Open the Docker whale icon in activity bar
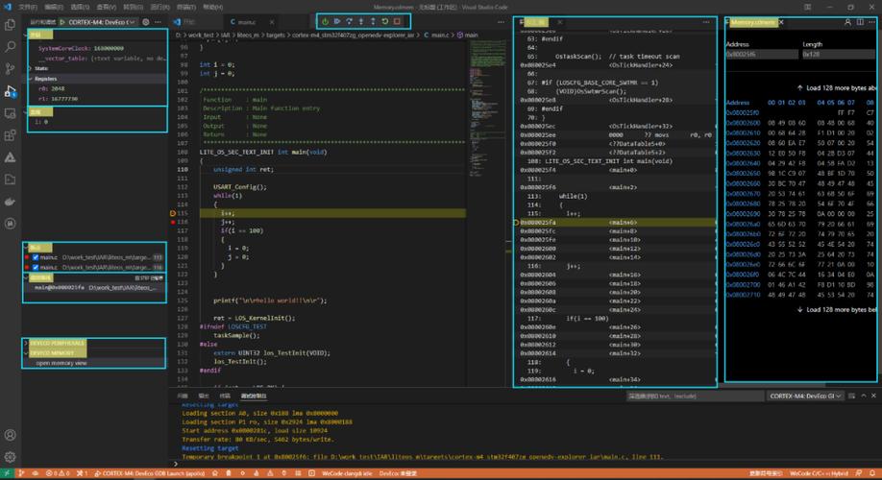The height and width of the screenshot is (480, 882). (x=11, y=202)
